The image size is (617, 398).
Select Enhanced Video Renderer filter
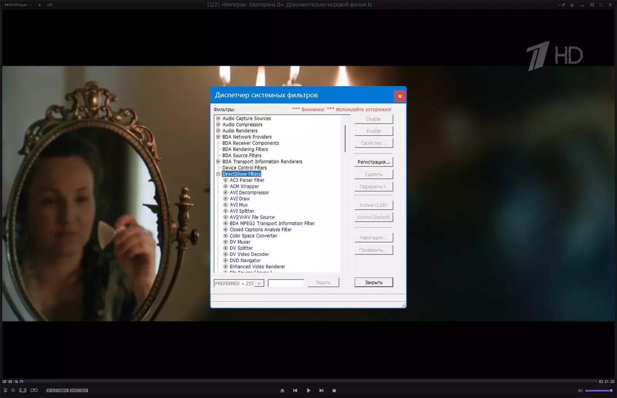pos(257,267)
